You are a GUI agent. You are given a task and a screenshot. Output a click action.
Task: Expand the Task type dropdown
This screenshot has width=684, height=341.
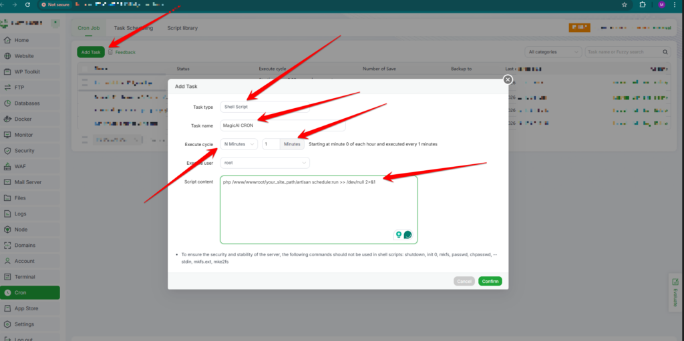(264, 107)
